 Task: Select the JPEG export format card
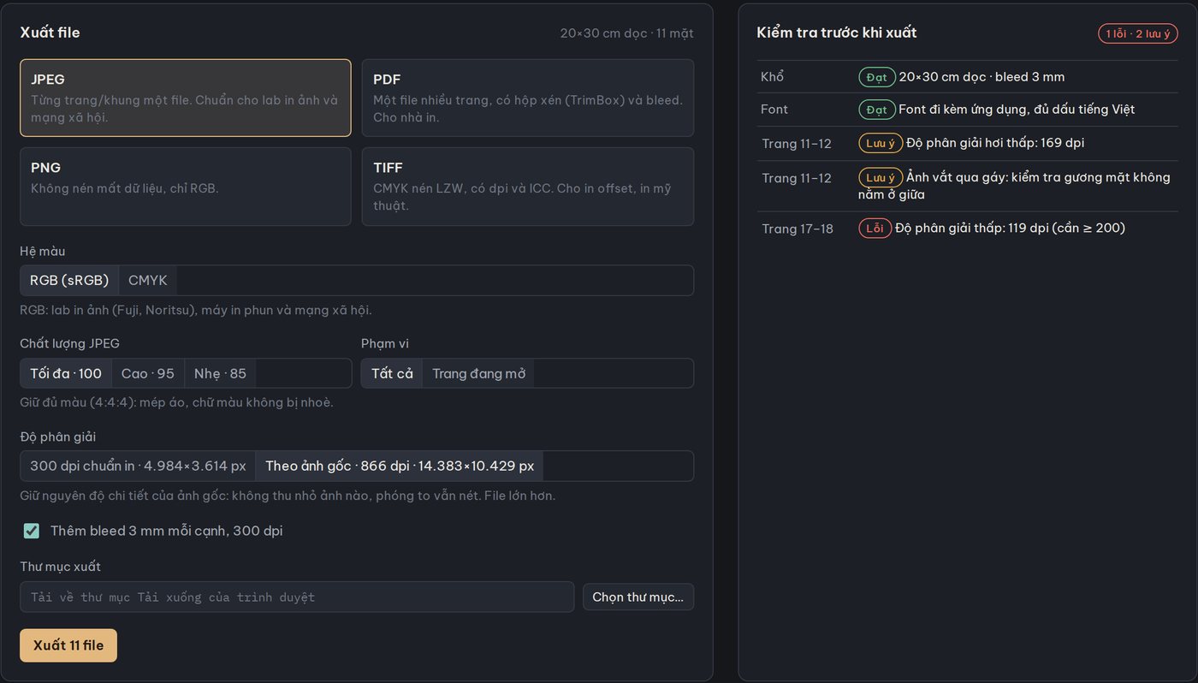186,98
